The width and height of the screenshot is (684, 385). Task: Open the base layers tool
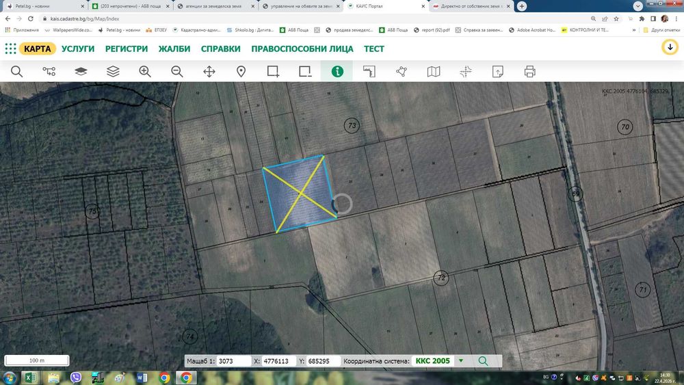coord(81,72)
